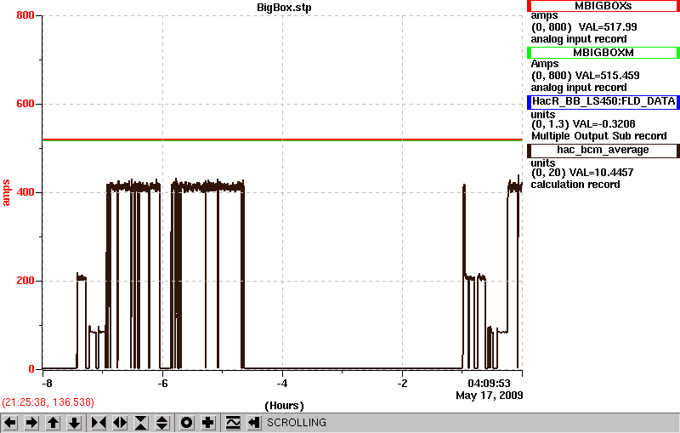Viewport: 680px width, 433px height.
Task: Click the wave graph refresh toolbar icon
Action: pos(233,423)
